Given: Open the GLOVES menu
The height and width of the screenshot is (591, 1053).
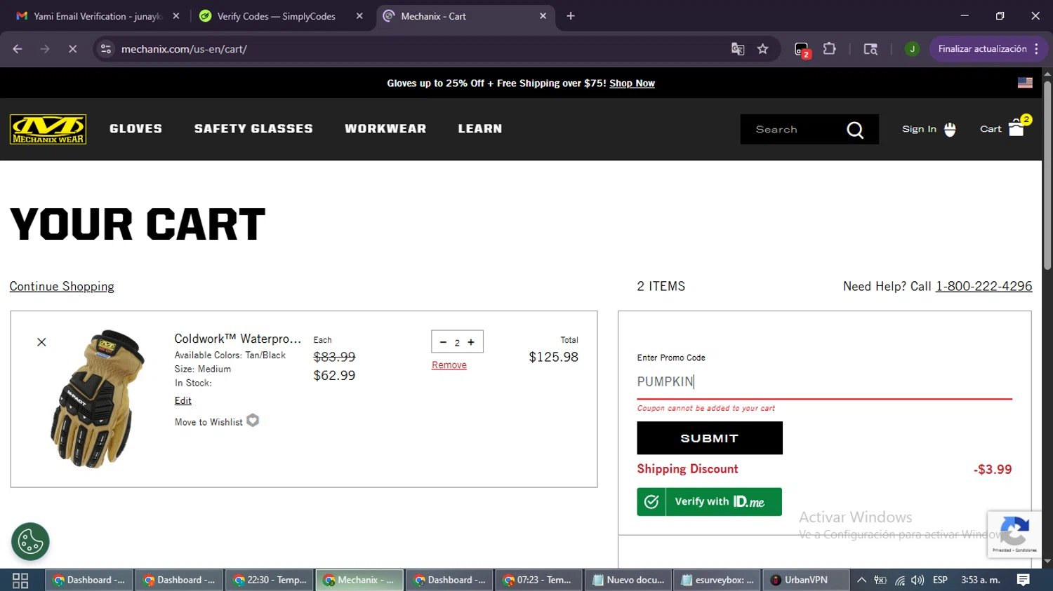Looking at the screenshot, I should [x=135, y=129].
